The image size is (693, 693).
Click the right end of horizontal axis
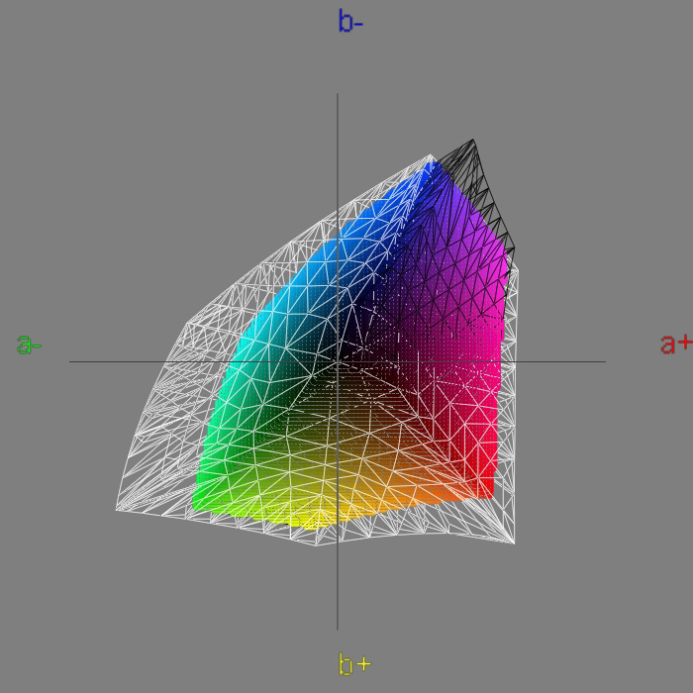coord(604,361)
